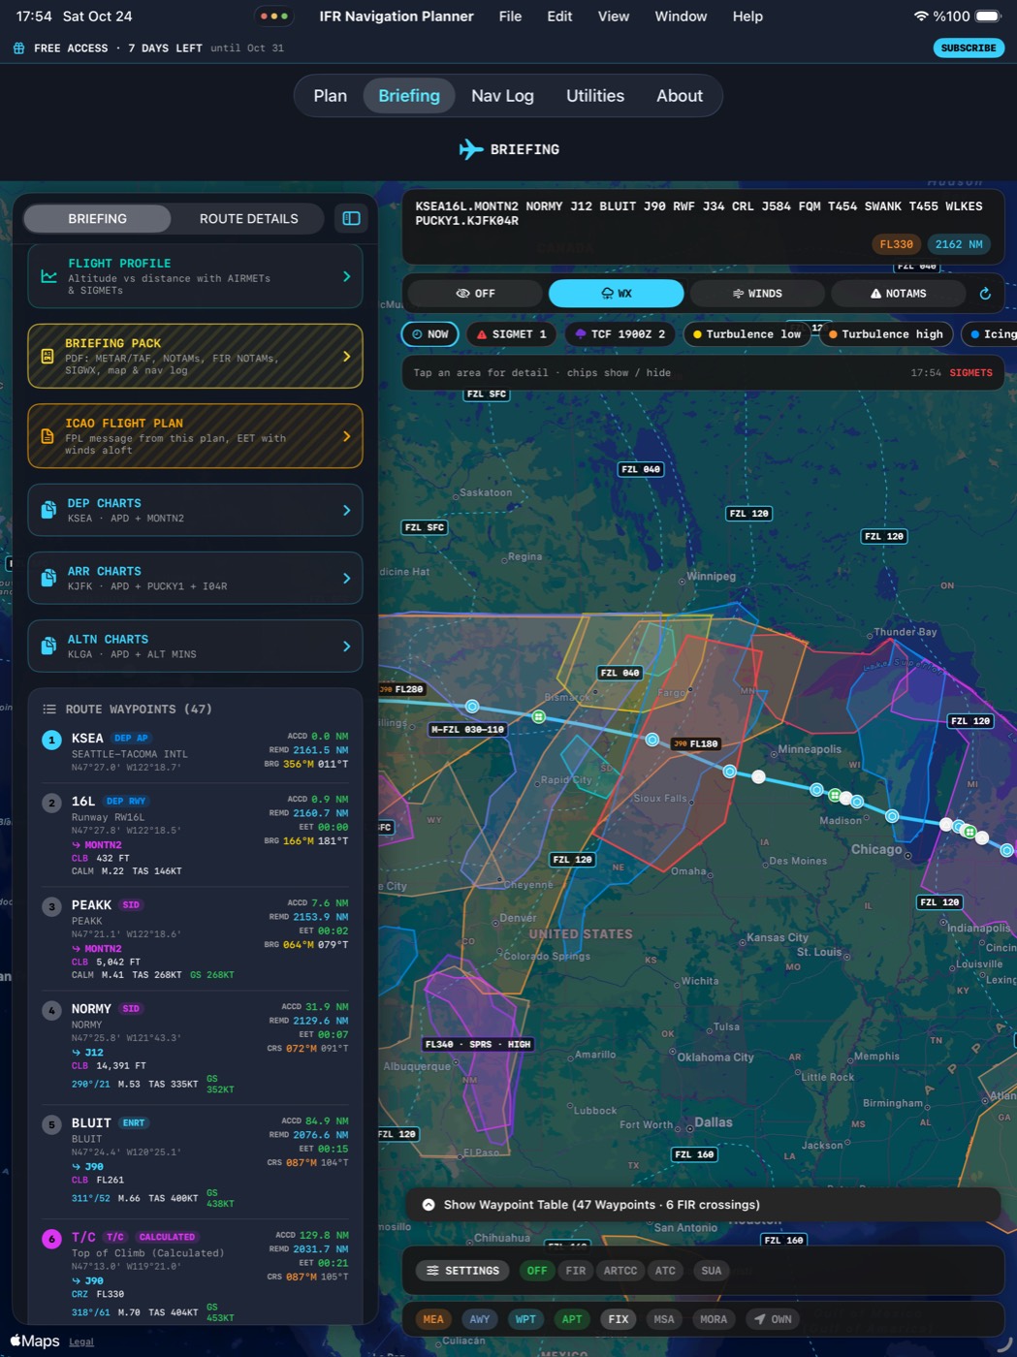Screen dimensions: 1017x1357
Task: Open the Nav Log tab
Action: coord(502,96)
